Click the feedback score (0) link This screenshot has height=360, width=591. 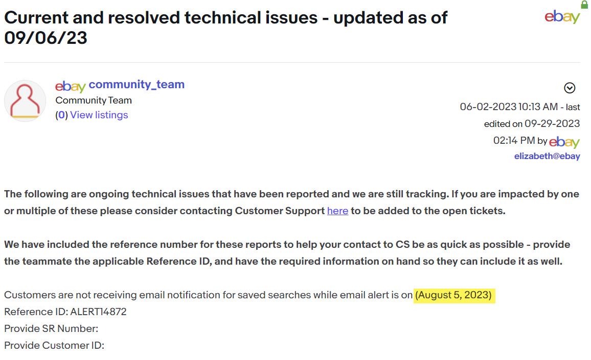61,115
